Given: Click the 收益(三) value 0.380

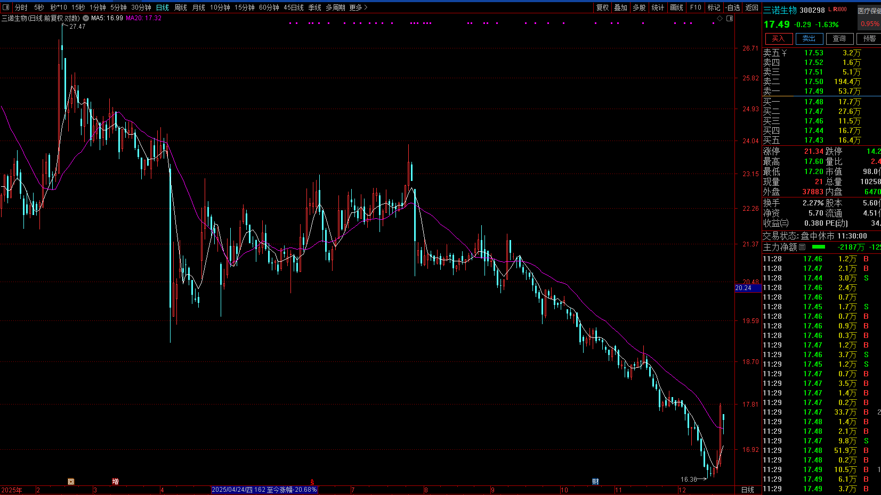Looking at the screenshot, I should (814, 224).
